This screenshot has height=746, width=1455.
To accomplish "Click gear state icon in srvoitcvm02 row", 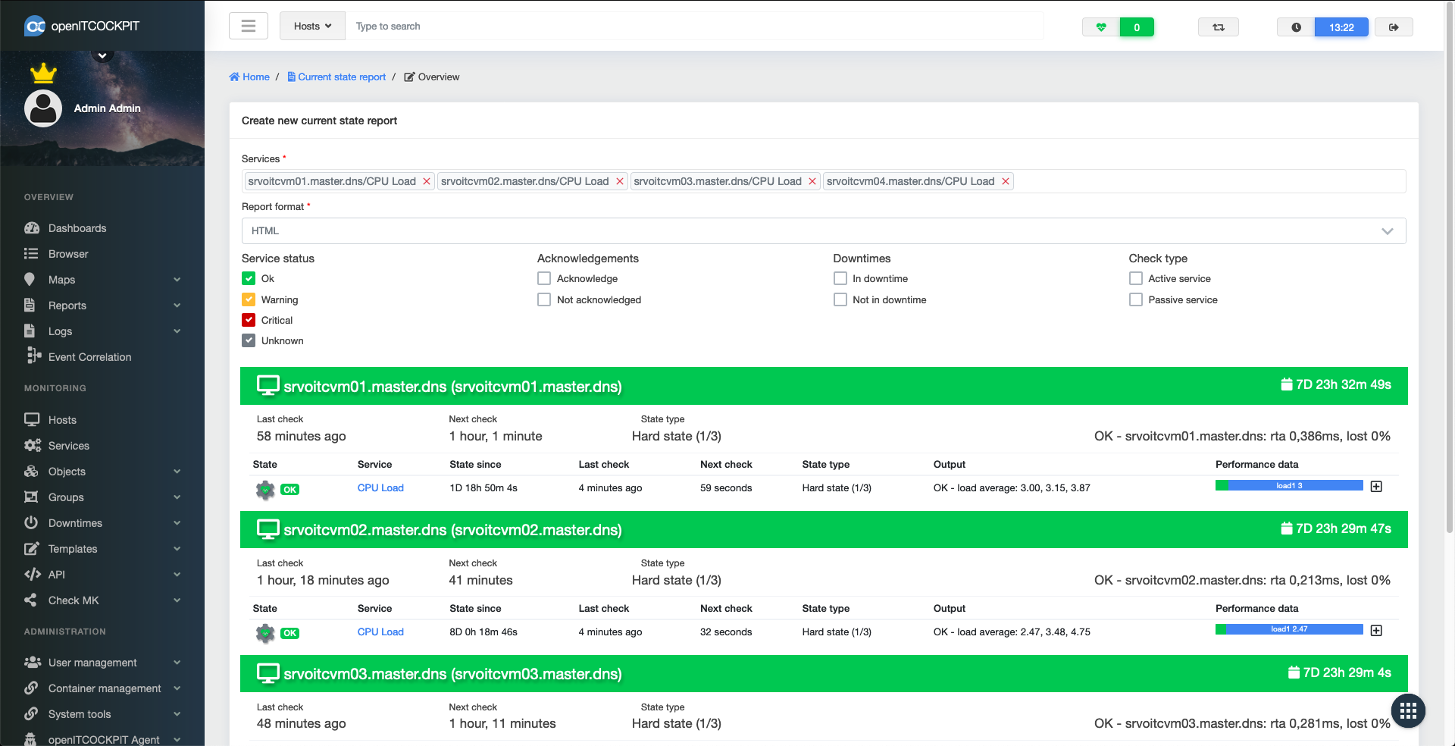I will coord(265,633).
